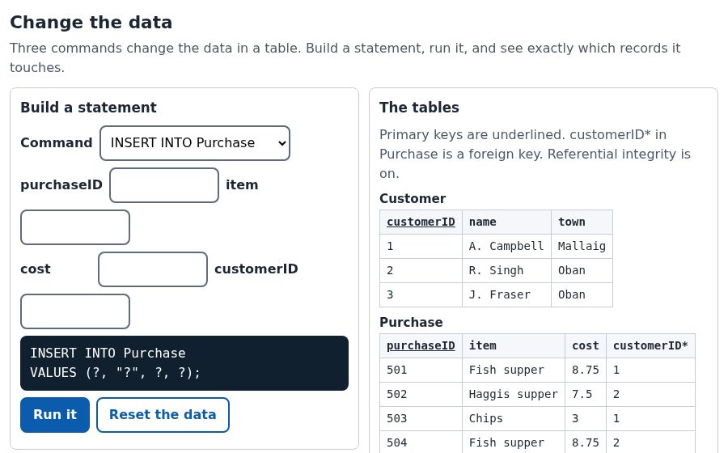Click the Reset the data button
Screen dimensions: 728x453
(163, 415)
